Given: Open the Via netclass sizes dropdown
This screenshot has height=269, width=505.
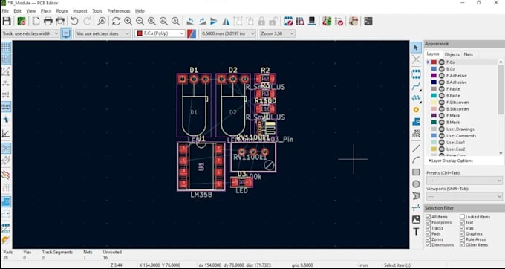Looking at the screenshot, I should [x=102, y=33].
